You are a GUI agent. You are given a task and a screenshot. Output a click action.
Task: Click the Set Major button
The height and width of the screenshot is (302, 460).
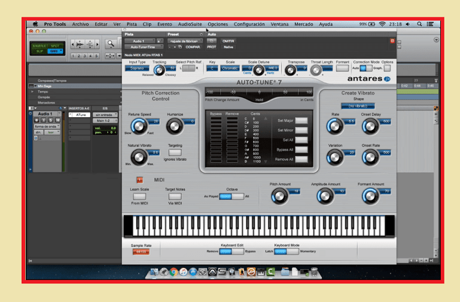[x=301, y=121]
